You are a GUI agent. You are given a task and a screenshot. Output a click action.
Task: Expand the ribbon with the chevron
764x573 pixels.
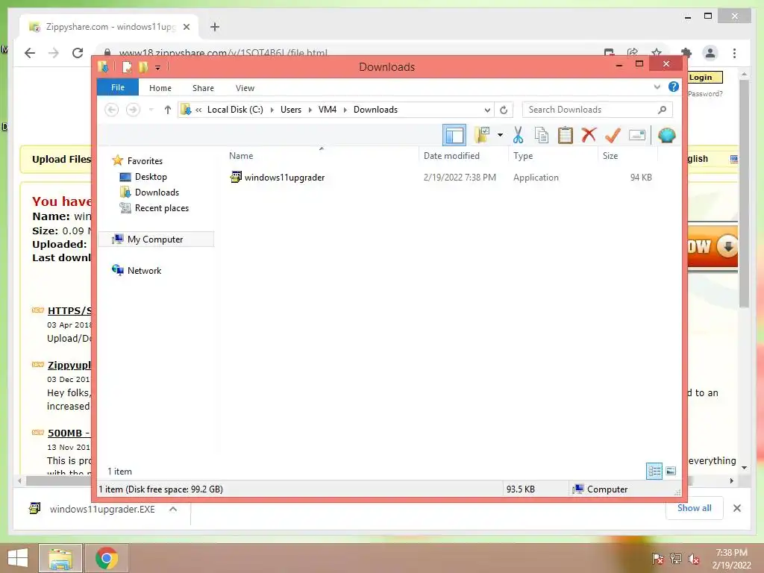(x=657, y=87)
